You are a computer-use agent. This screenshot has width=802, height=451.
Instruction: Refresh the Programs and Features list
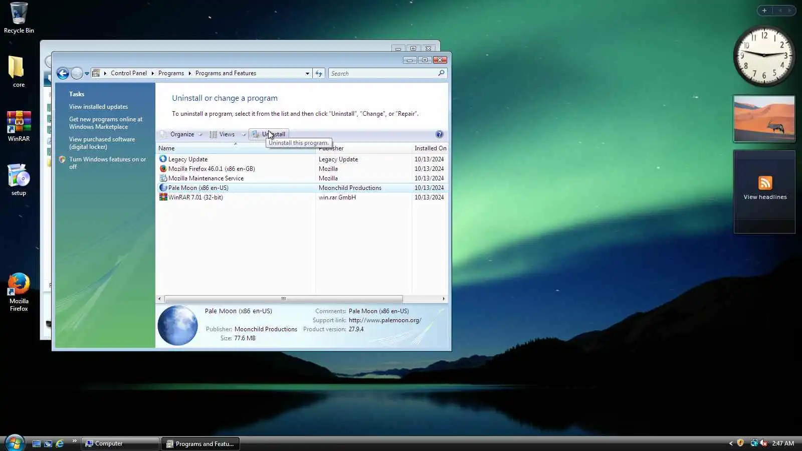(x=319, y=73)
